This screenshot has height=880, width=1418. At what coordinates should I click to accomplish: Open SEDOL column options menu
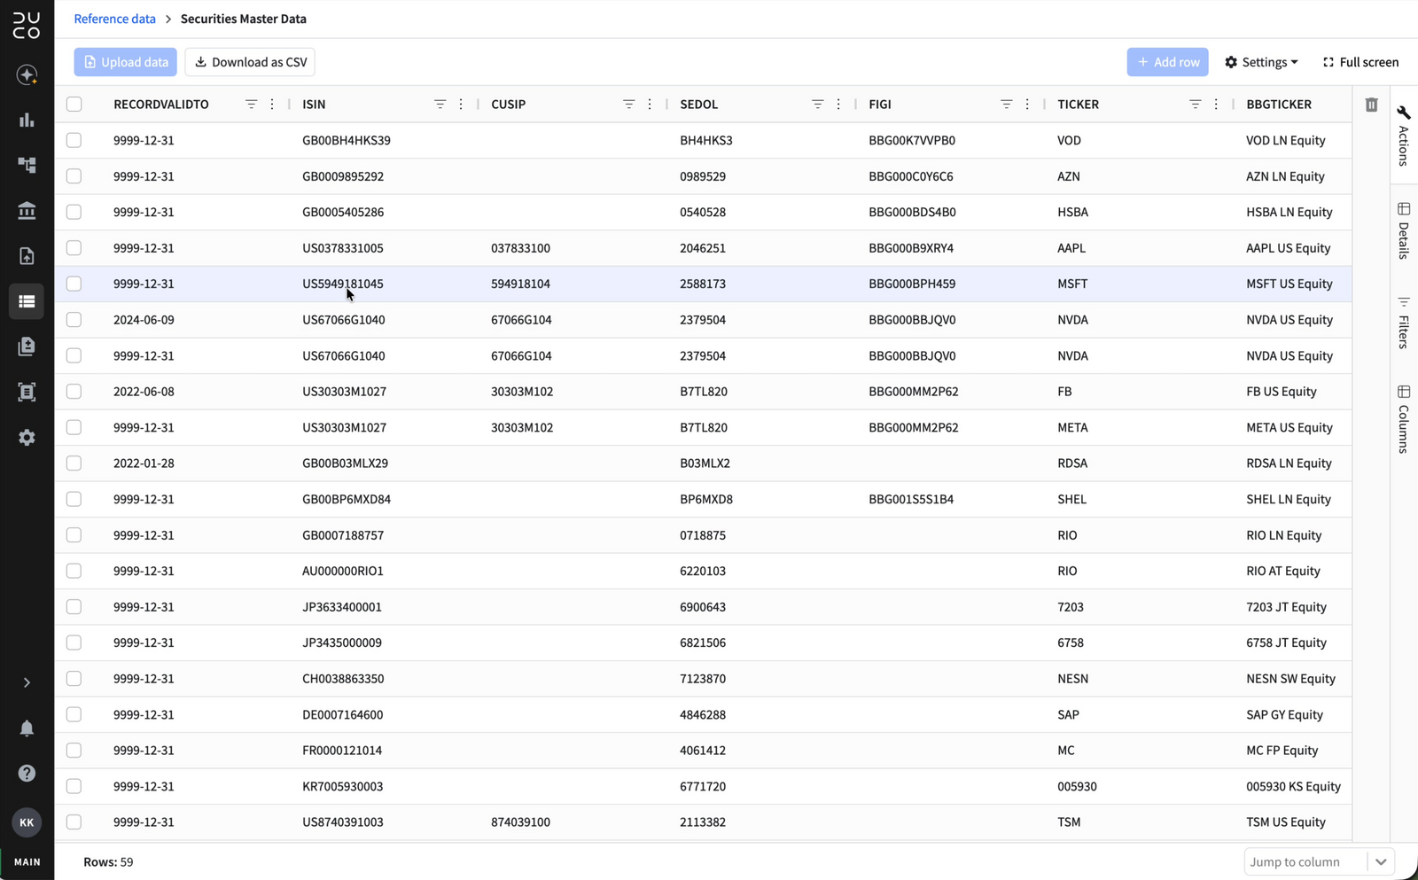coord(838,104)
